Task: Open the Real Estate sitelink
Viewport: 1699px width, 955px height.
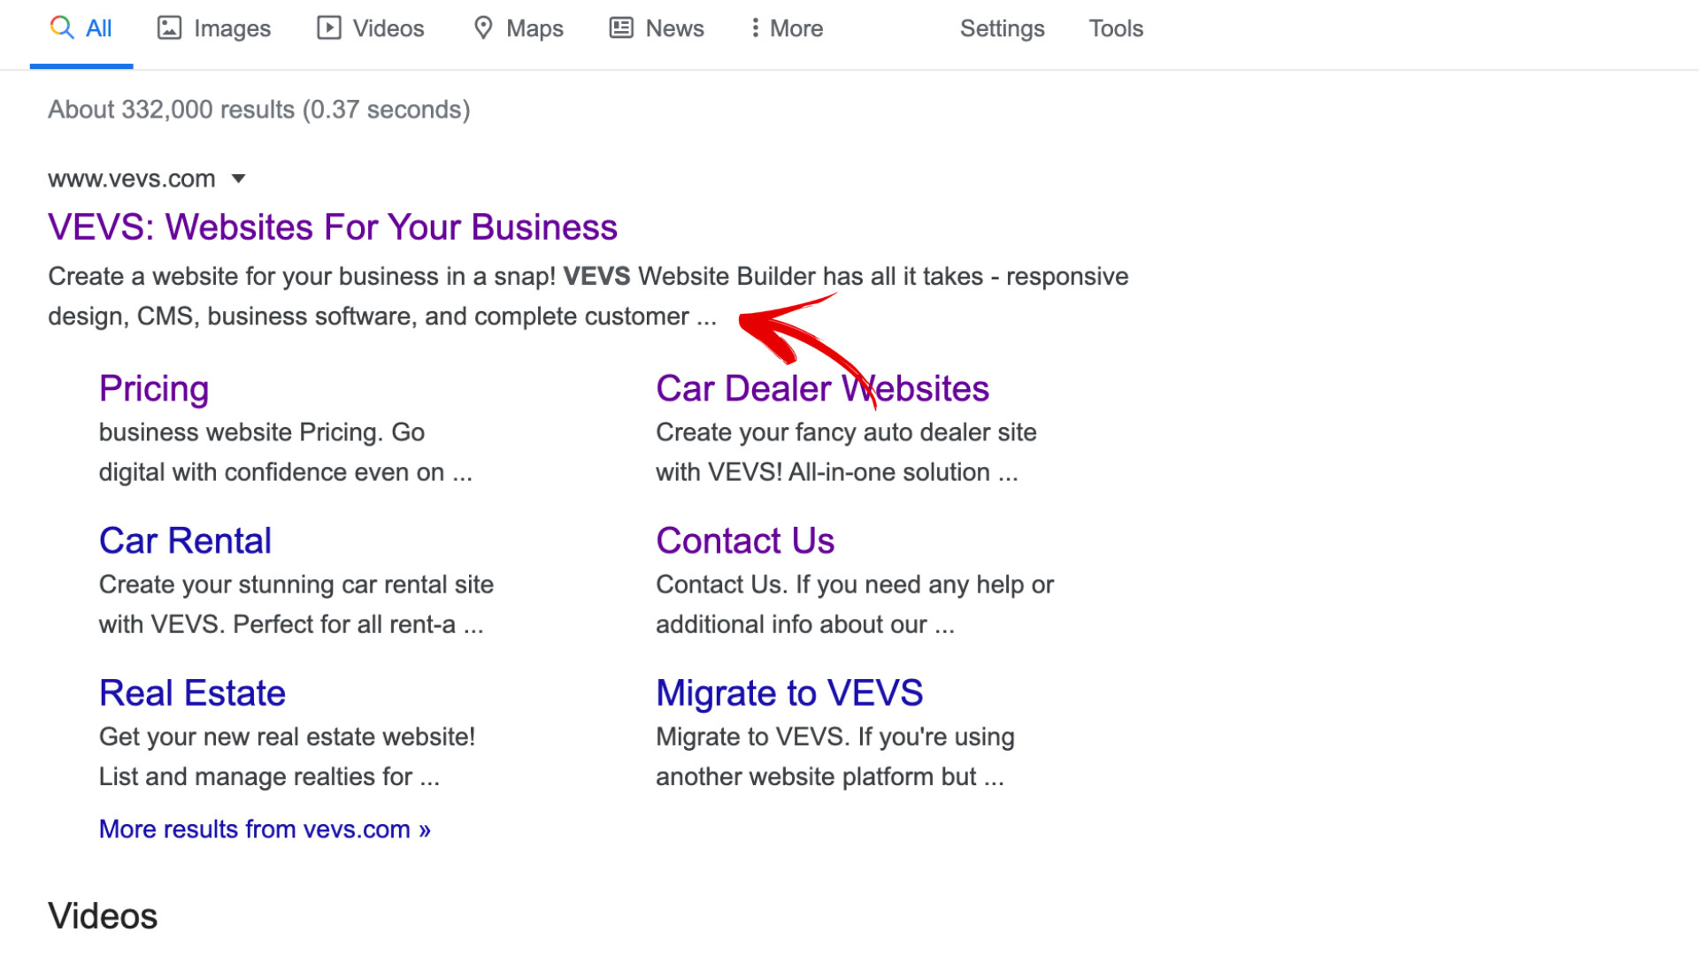Action: [192, 692]
